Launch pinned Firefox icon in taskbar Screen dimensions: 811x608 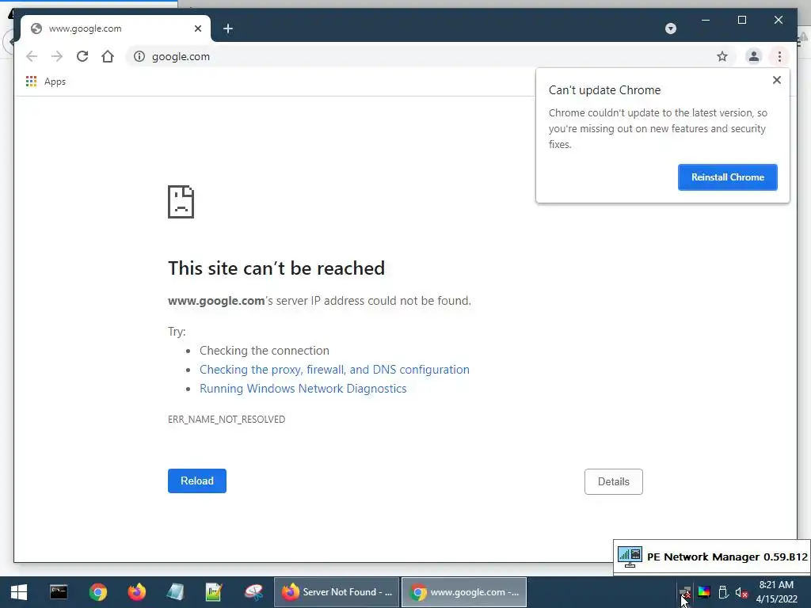pyautogui.click(x=136, y=592)
